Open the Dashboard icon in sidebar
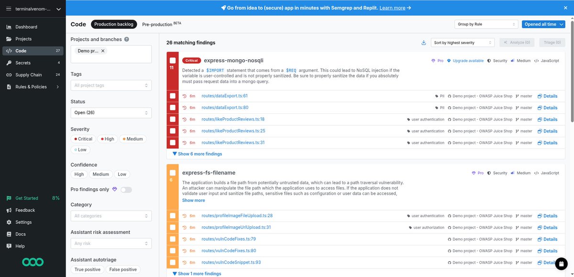This screenshot has width=574, height=277. 9,27
